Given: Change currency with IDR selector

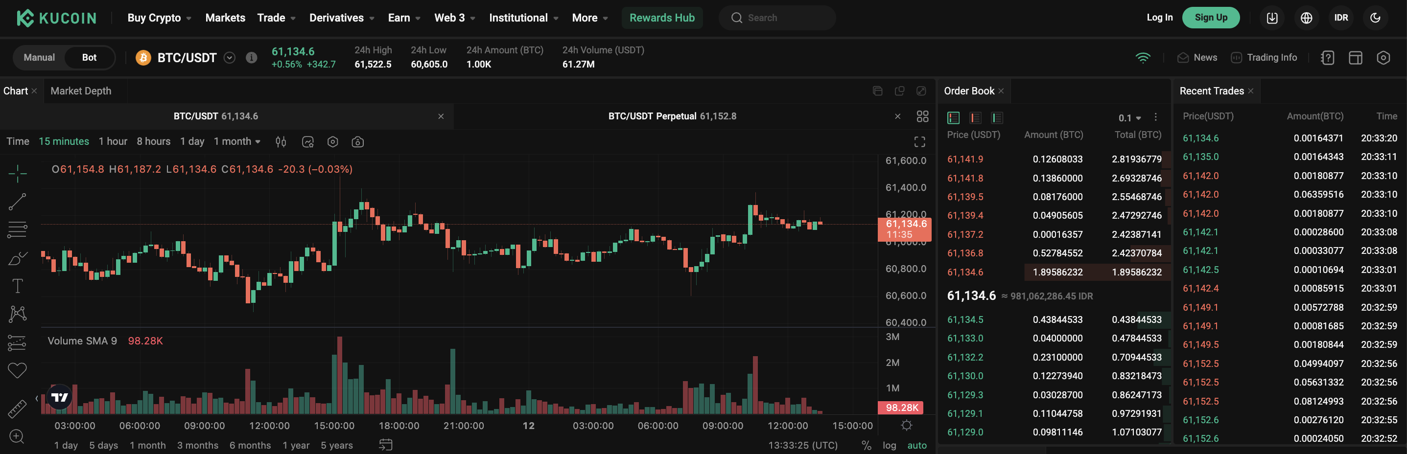Looking at the screenshot, I should pos(1341,18).
